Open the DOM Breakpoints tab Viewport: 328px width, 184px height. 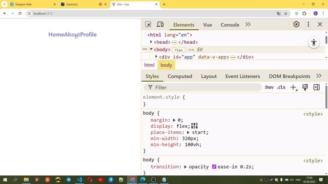point(290,76)
